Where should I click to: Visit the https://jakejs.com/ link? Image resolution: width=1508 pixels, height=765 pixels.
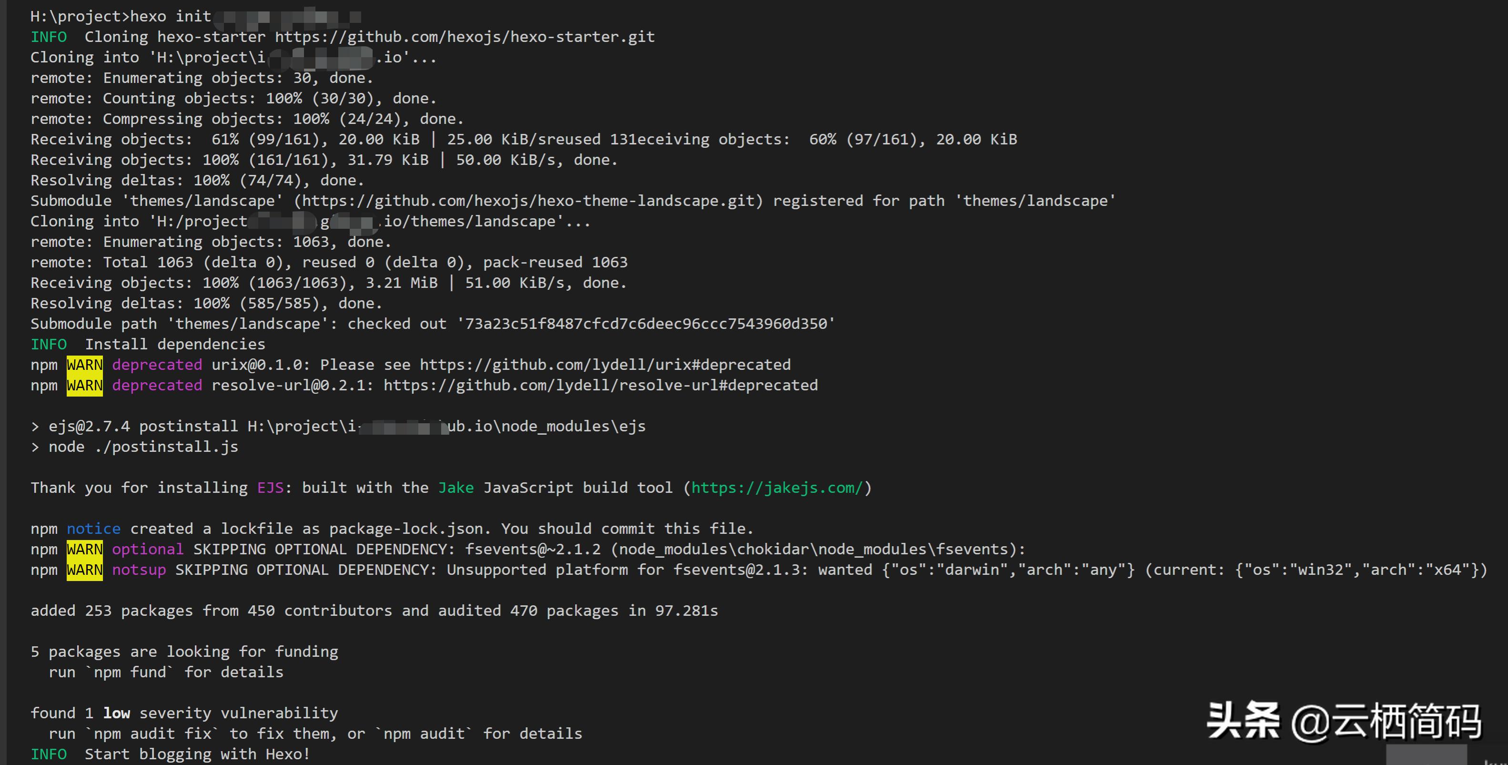(777, 488)
